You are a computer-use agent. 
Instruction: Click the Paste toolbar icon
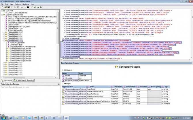(x=18, y=7)
